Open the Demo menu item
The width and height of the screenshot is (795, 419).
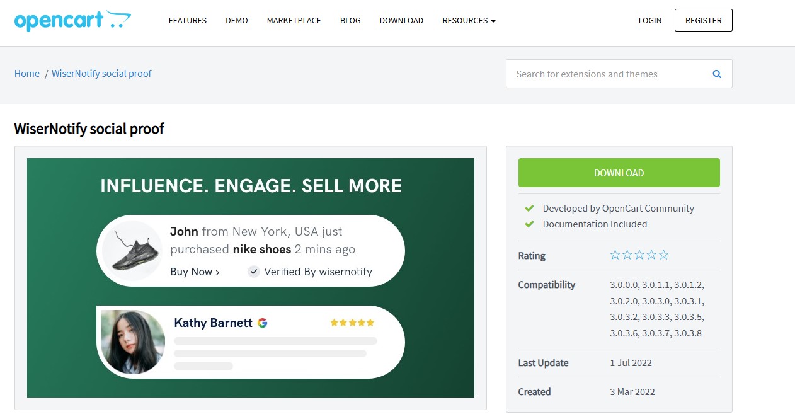237,21
